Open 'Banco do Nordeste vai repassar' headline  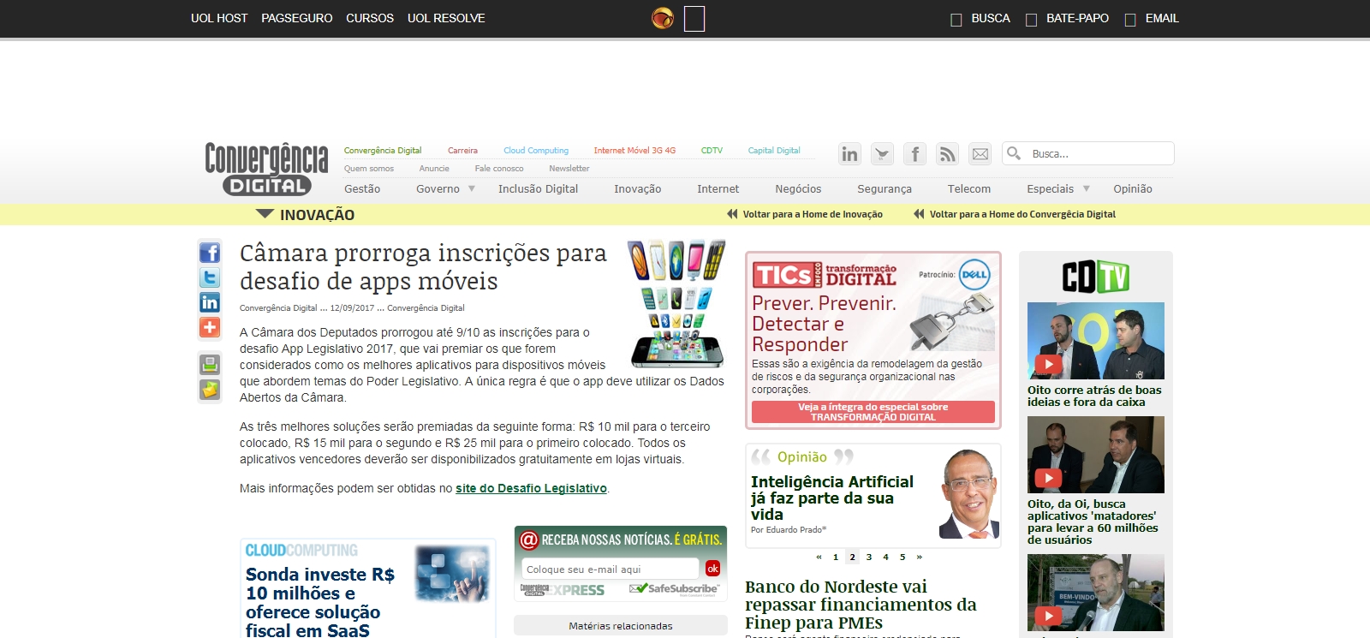click(861, 605)
